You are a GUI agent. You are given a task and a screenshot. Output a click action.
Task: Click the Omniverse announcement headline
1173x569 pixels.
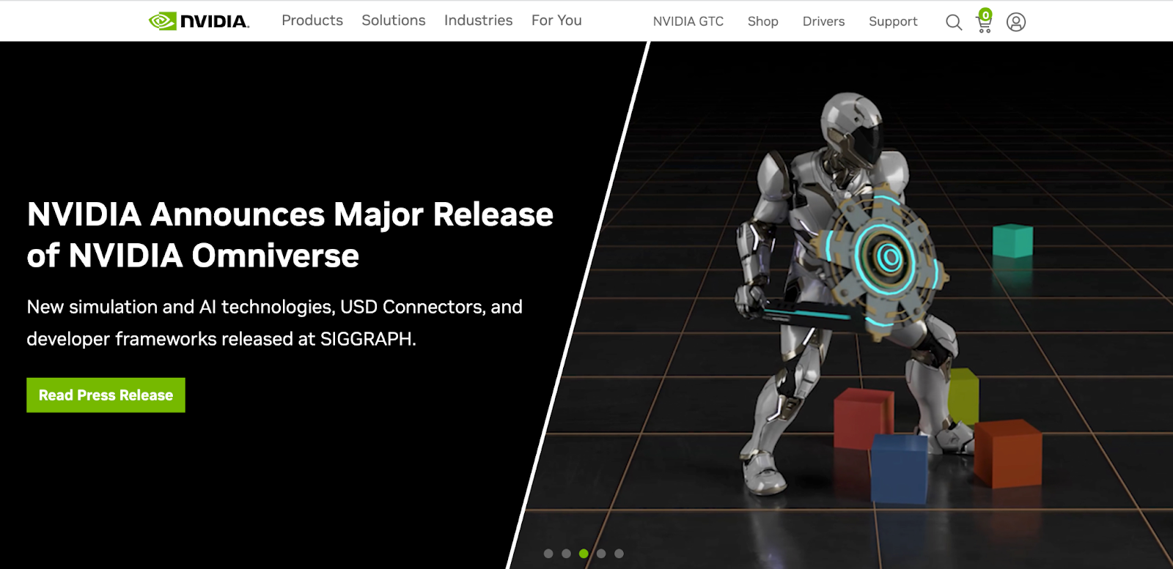coord(290,235)
